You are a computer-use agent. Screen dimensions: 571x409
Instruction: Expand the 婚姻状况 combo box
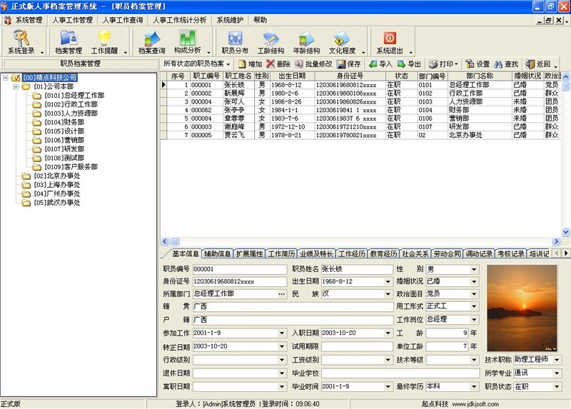pyautogui.click(x=474, y=281)
